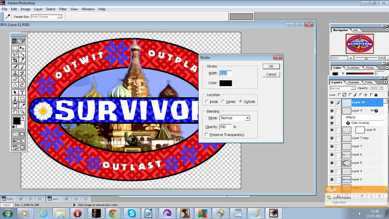Select the Lasso tool
This screenshot has width=389, height=219.
[x=15, y=54]
